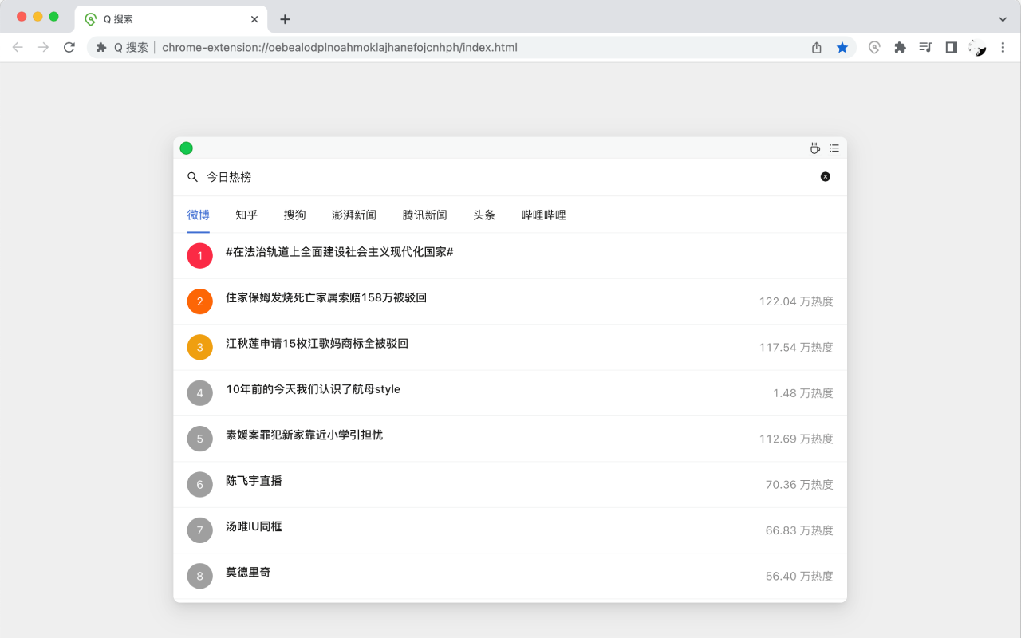Switch to the 微博 tab
Viewport: 1021px width, 638px height.
199,215
